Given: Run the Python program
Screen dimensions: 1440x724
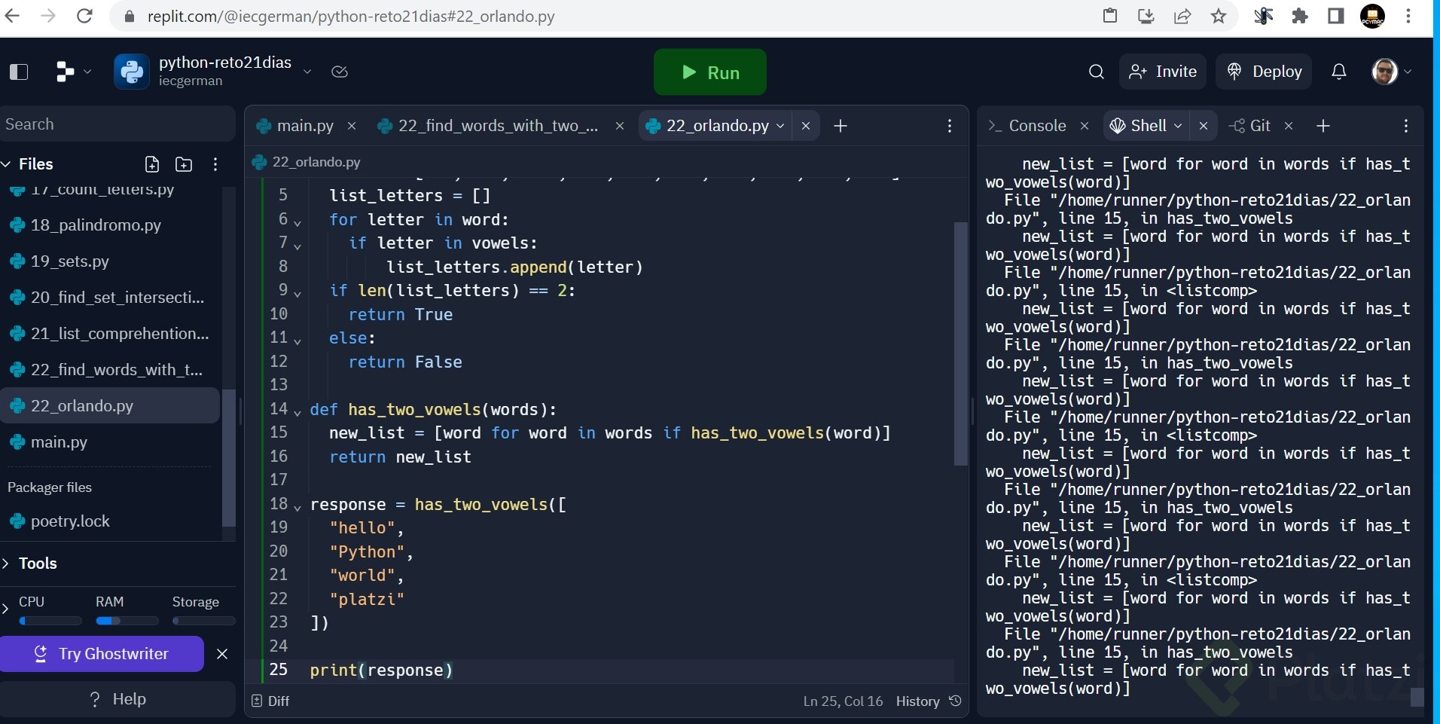Looking at the screenshot, I should (x=710, y=72).
